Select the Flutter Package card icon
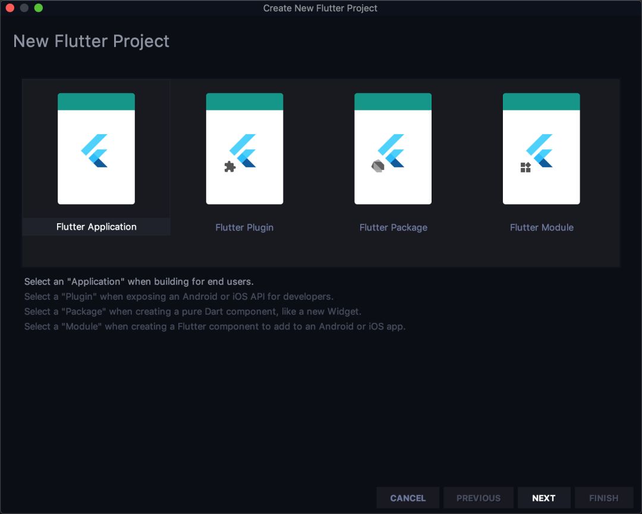 (393, 148)
